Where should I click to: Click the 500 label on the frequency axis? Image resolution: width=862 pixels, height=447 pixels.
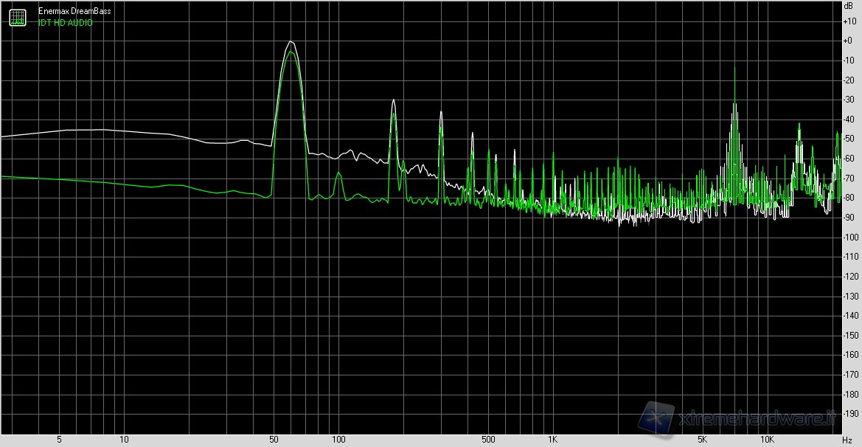(488, 440)
